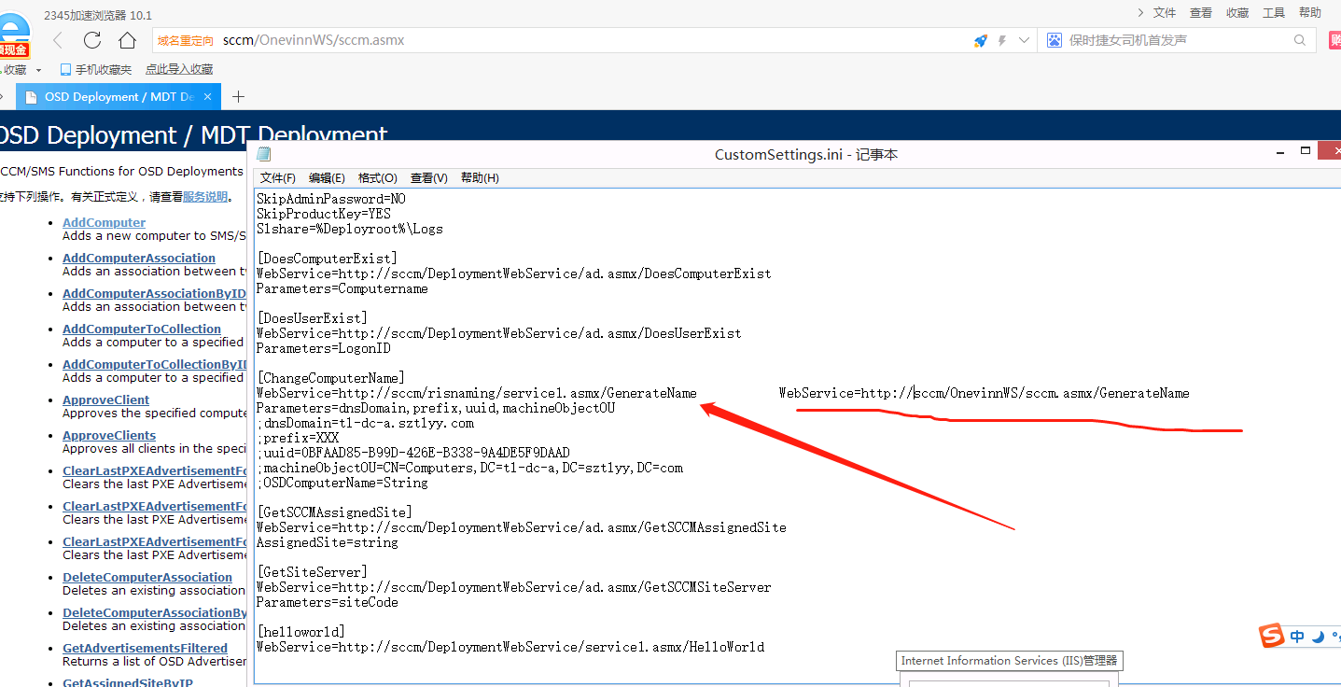This screenshot has height=687, width=1341.
Task: Click the line SkipProductKey=YES
Action: tap(324, 214)
